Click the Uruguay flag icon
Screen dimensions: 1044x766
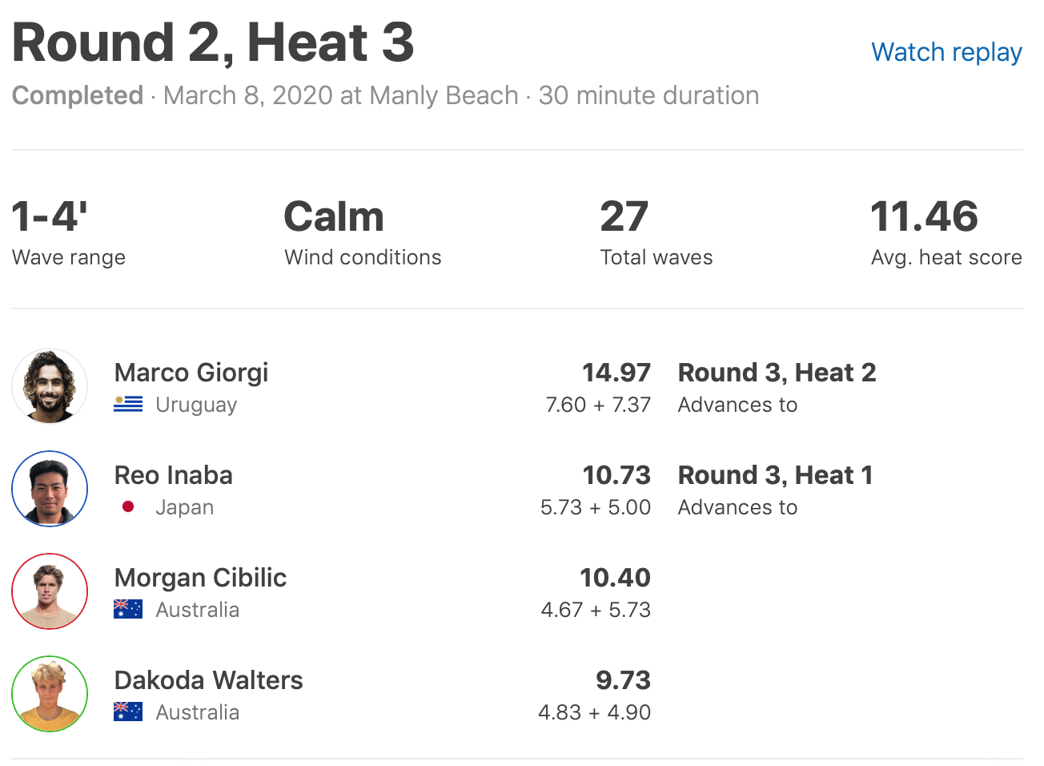(x=128, y=405)
